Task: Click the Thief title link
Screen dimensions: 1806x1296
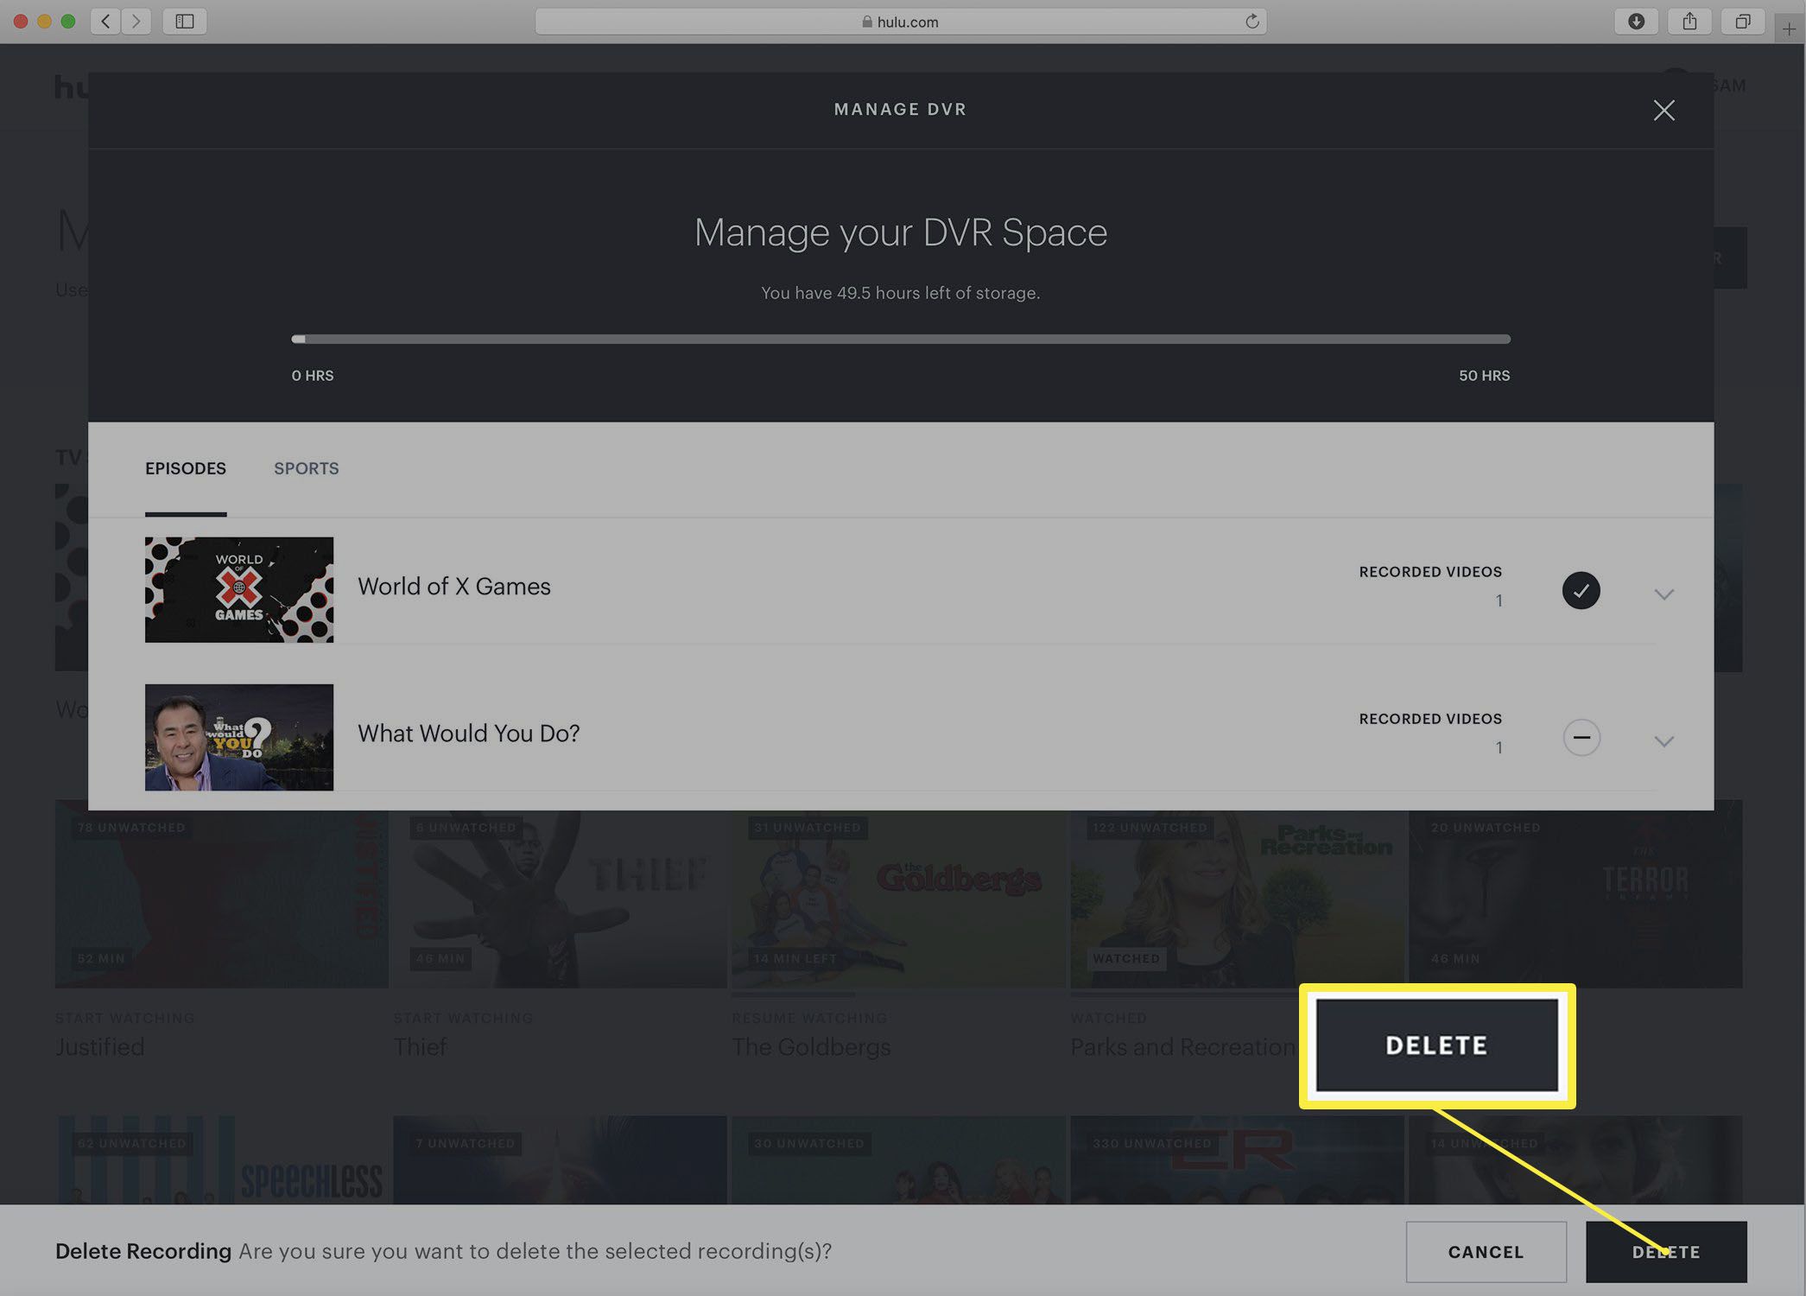Action: point(421,1047)
